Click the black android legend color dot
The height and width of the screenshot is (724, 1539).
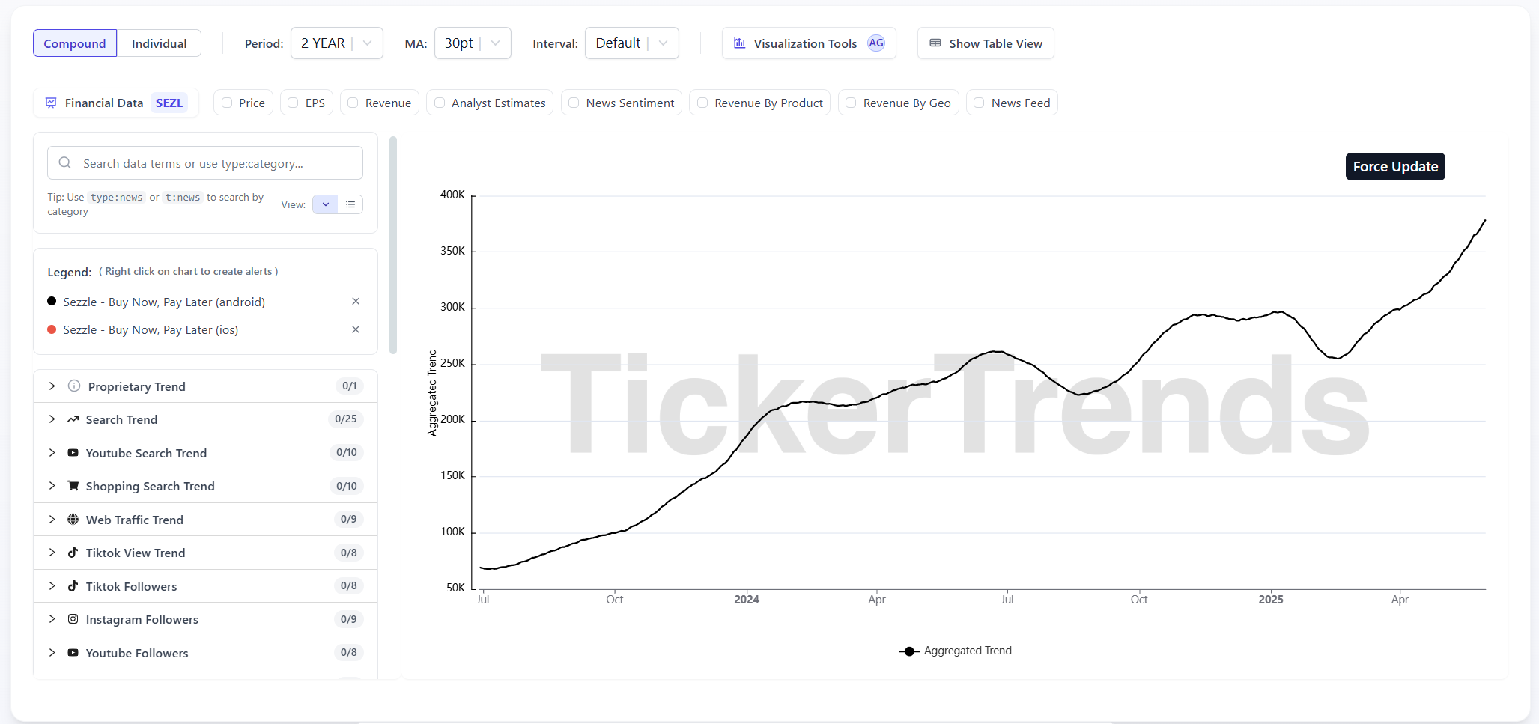52,301
